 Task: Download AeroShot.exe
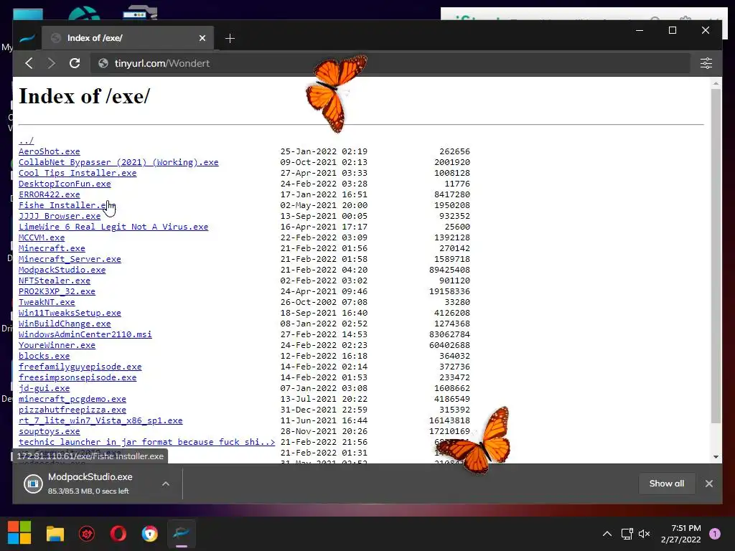click(x=50, y=151)
